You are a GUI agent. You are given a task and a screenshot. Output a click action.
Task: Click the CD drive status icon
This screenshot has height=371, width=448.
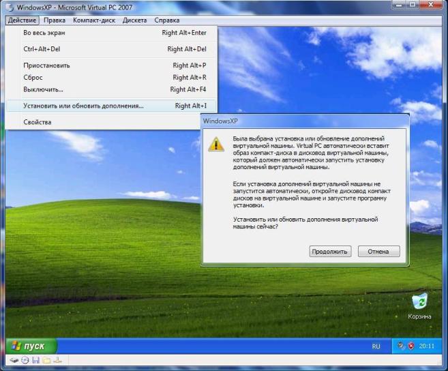(x=25, y=360)
